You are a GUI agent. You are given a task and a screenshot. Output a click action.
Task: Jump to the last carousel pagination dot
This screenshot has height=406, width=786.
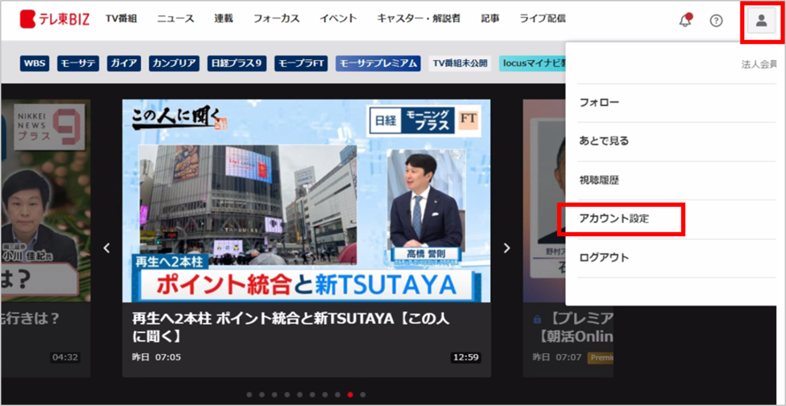click(x=363, y=394)
